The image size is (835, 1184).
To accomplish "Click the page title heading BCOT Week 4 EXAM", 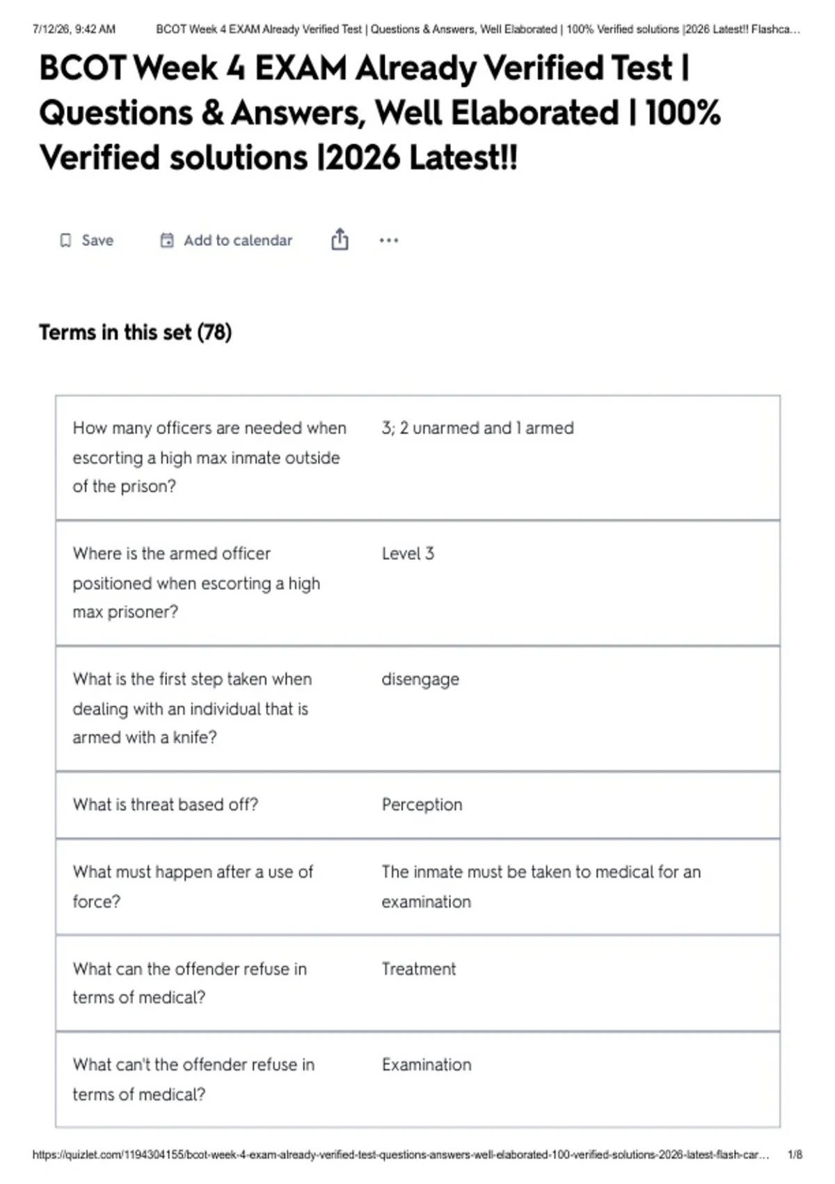I will [x=380, y=113].
